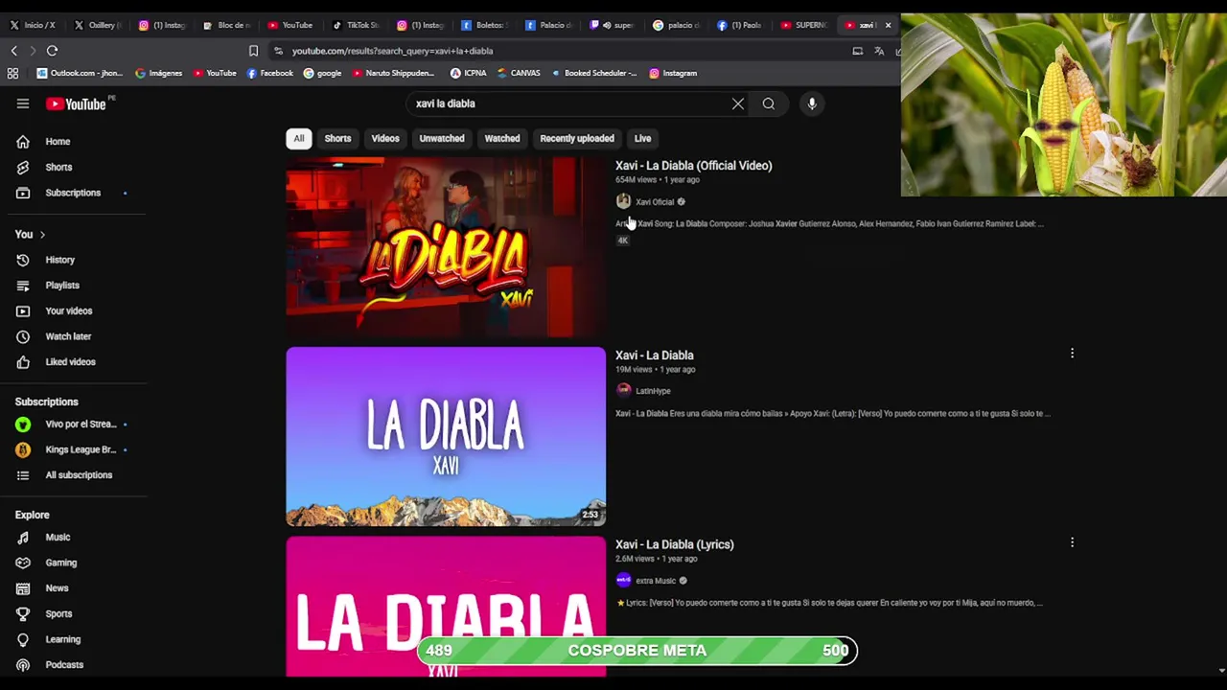The height and width of the screenshot is (690, 1227).
Task: Open options menu for Xavi - La Diabla LatinHype result
Action: pos(1072,354)
